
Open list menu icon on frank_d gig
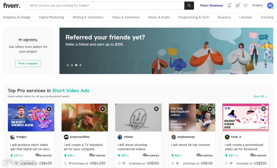pos(226,163)
